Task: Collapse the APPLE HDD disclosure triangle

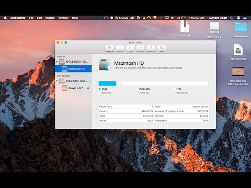Action: pos(57,62)
